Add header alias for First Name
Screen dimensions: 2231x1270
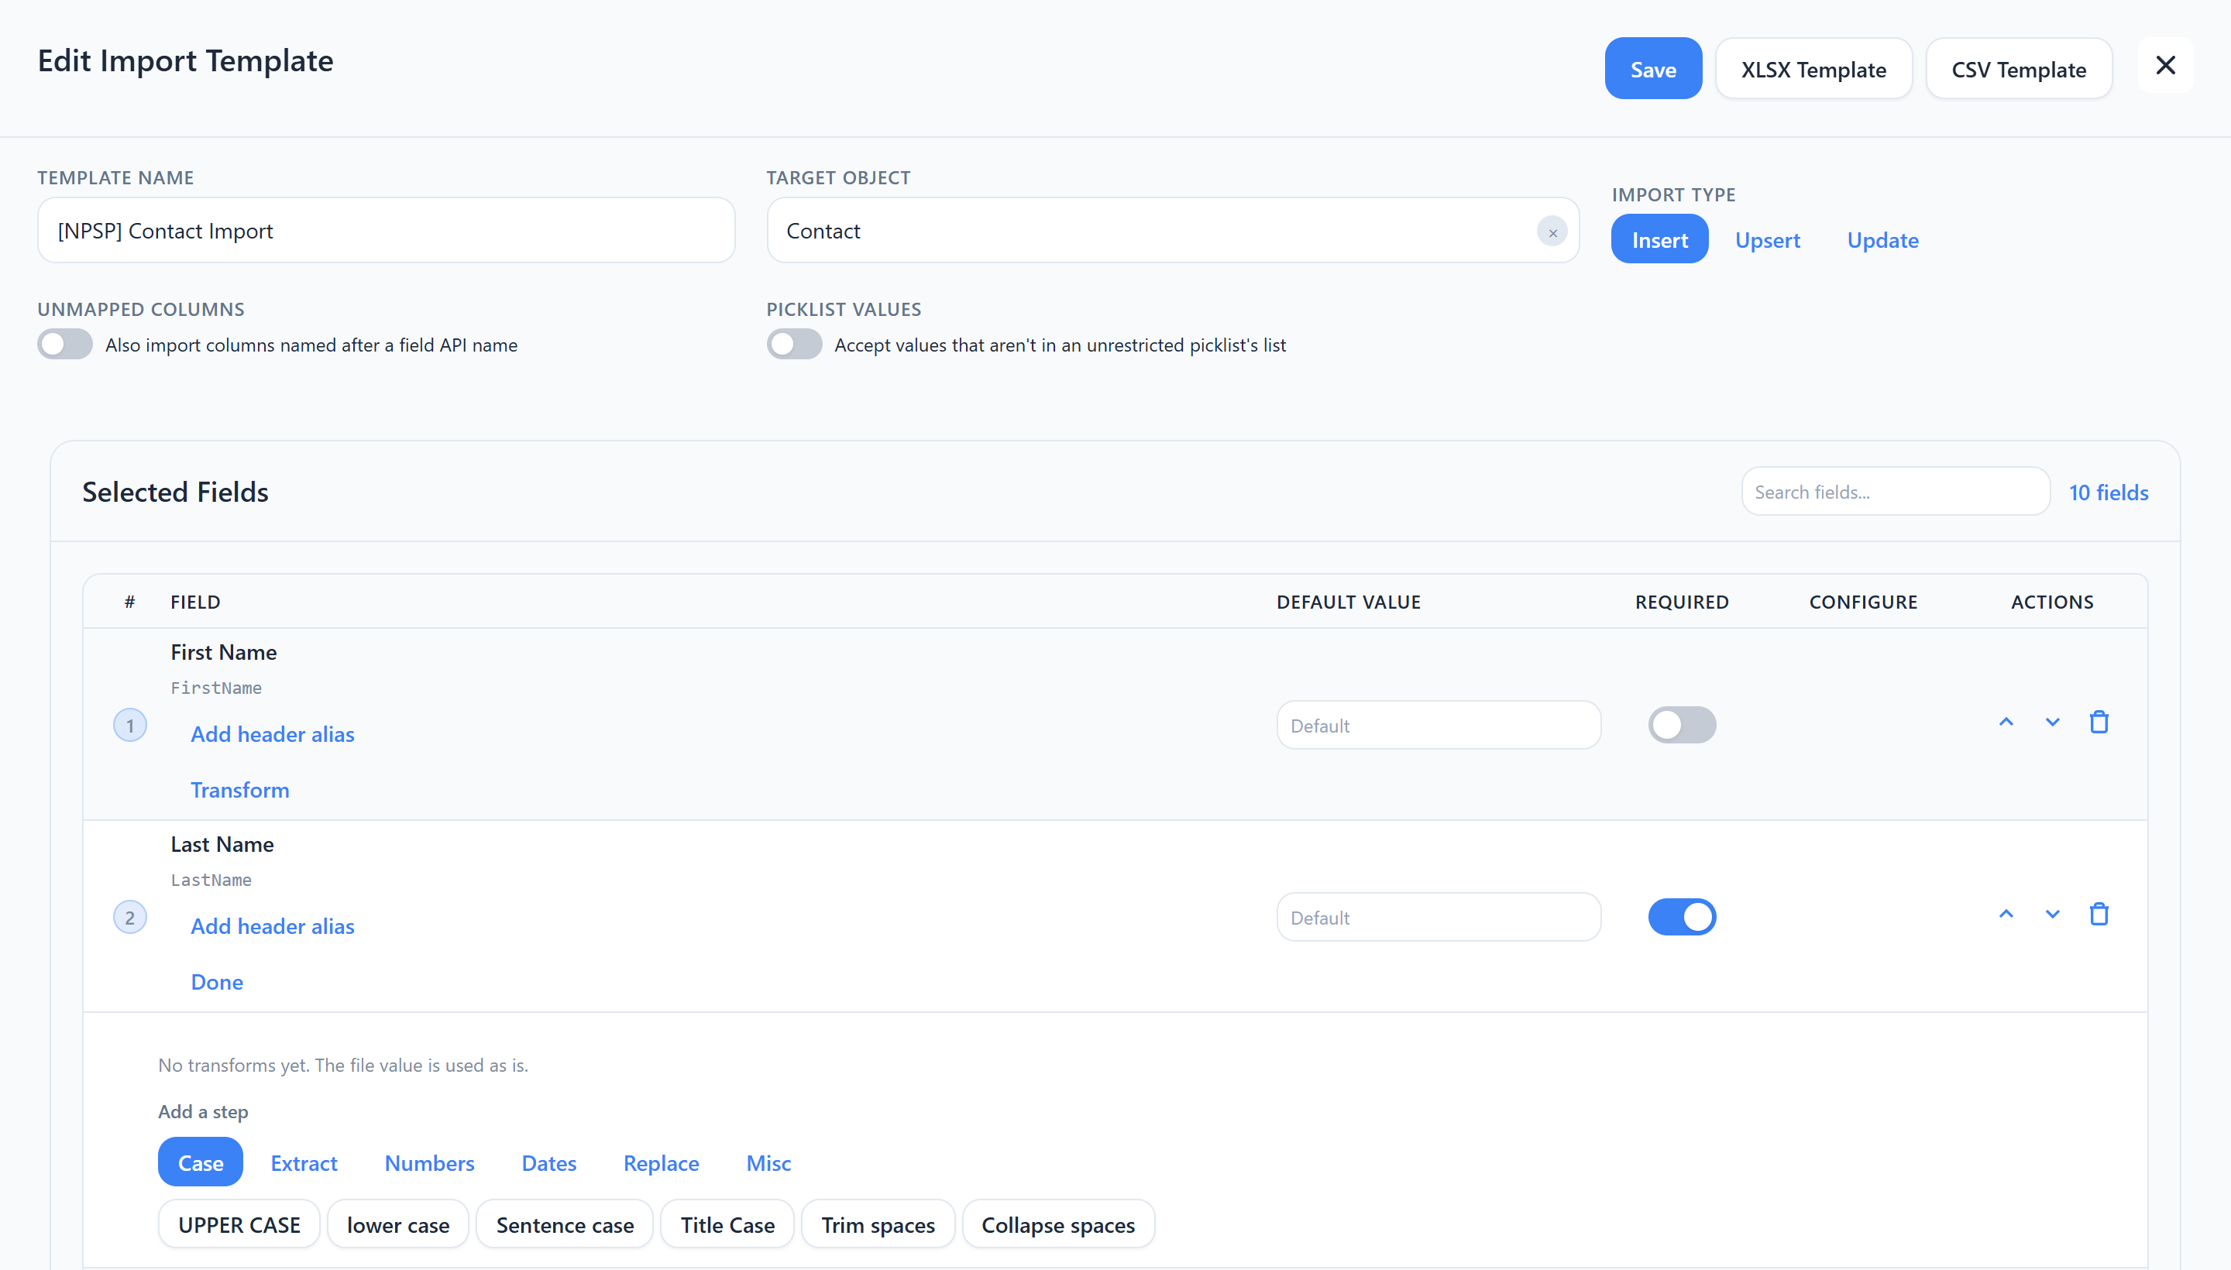[x=272, y=734]
